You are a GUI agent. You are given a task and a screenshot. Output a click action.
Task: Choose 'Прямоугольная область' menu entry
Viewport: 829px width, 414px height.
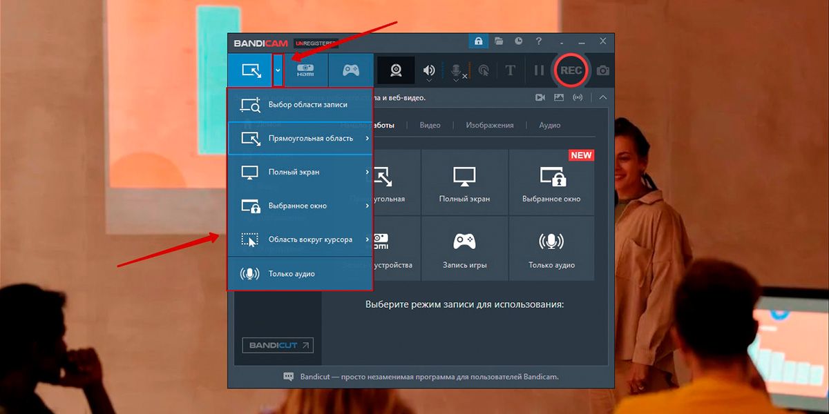pos(300,138)
